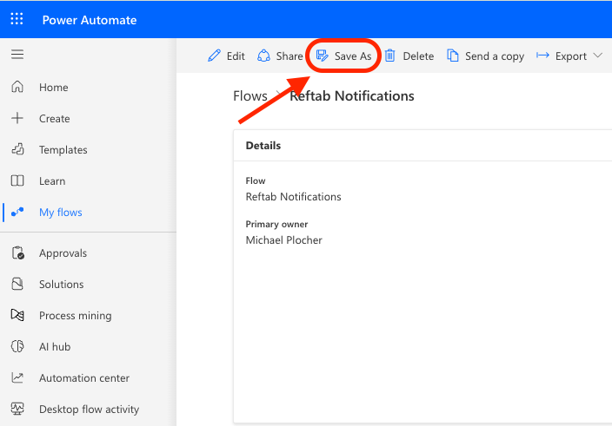The image size is (612, 426).
Task: Click the Learn book icon
Action: point(17,180)
